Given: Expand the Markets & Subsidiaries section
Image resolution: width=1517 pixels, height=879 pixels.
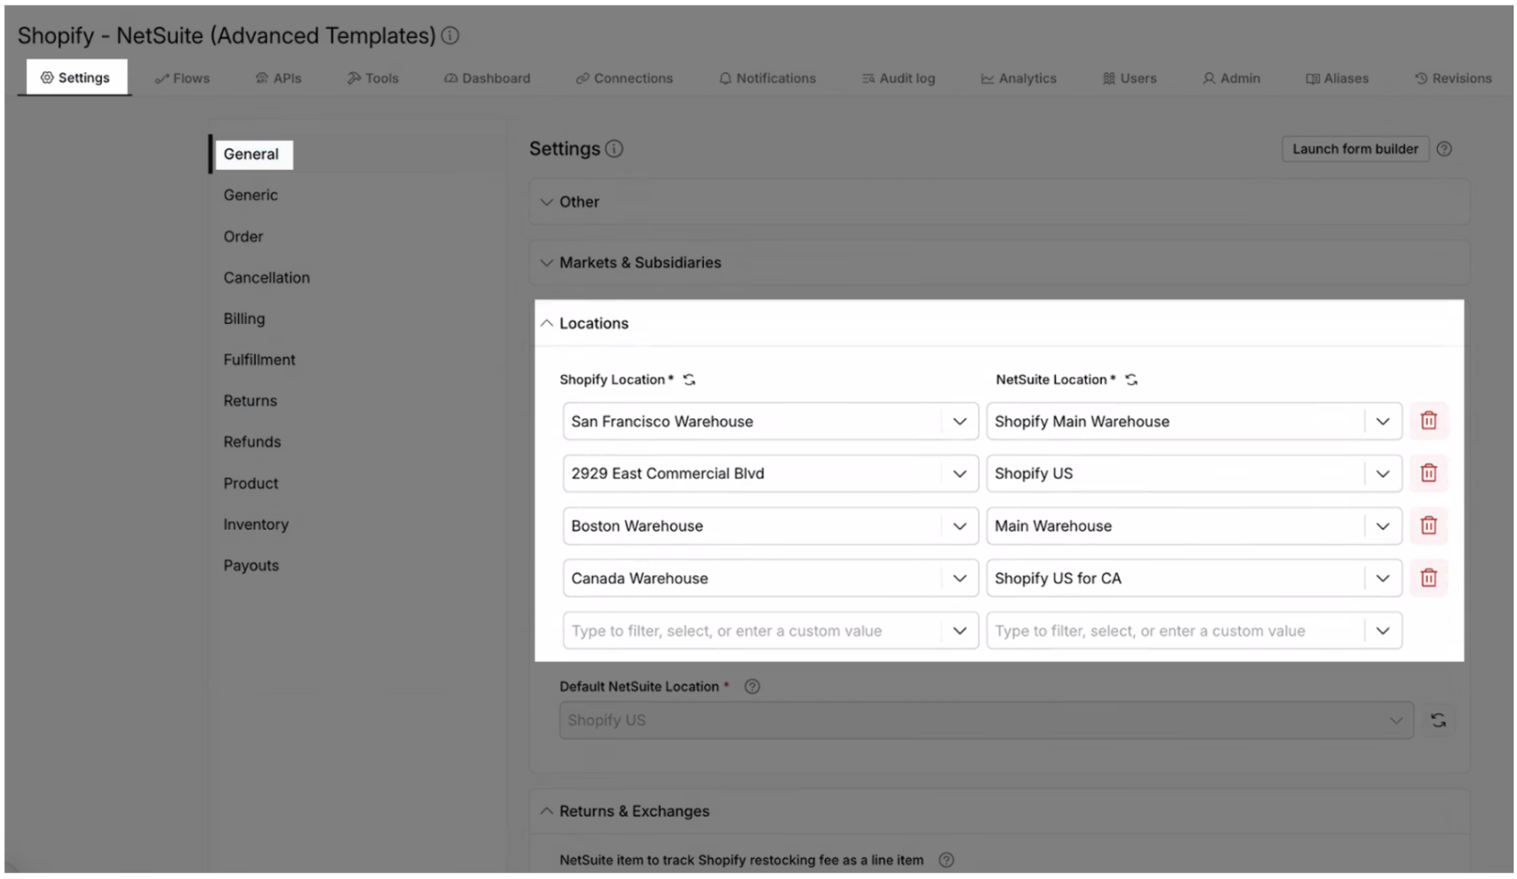Looking at the screenshot, I should click(999, 263).
